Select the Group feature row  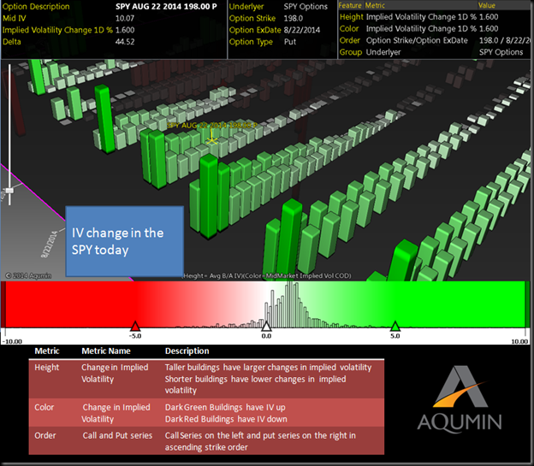(434, 52)
